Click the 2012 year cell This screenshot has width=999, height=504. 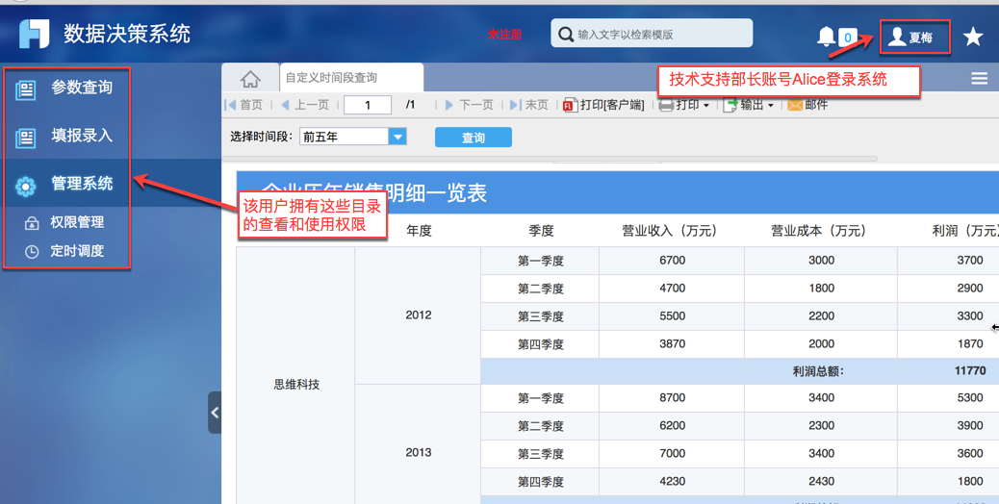click(419, 315)
